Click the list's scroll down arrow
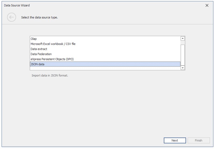 tap(183, 68)
